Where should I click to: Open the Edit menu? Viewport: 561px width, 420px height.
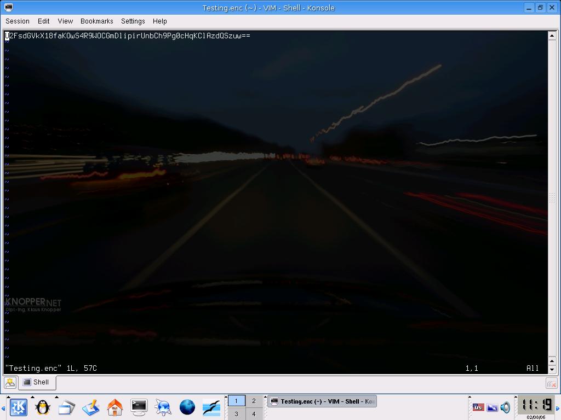44,21
